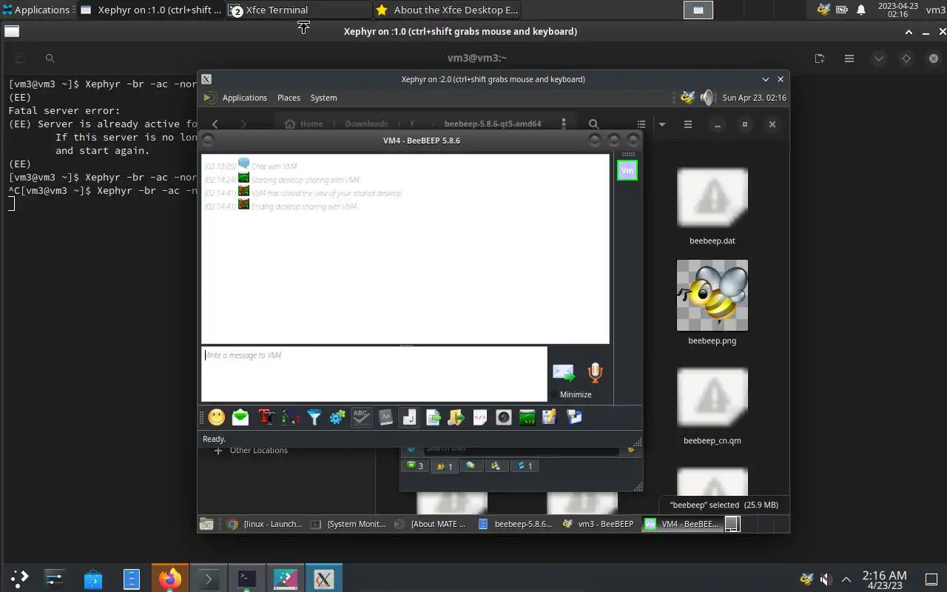Open the Konsole terminal icon in bottom taskbar
The height and width of the screenshot is (592, 947).
pos(208,579)
